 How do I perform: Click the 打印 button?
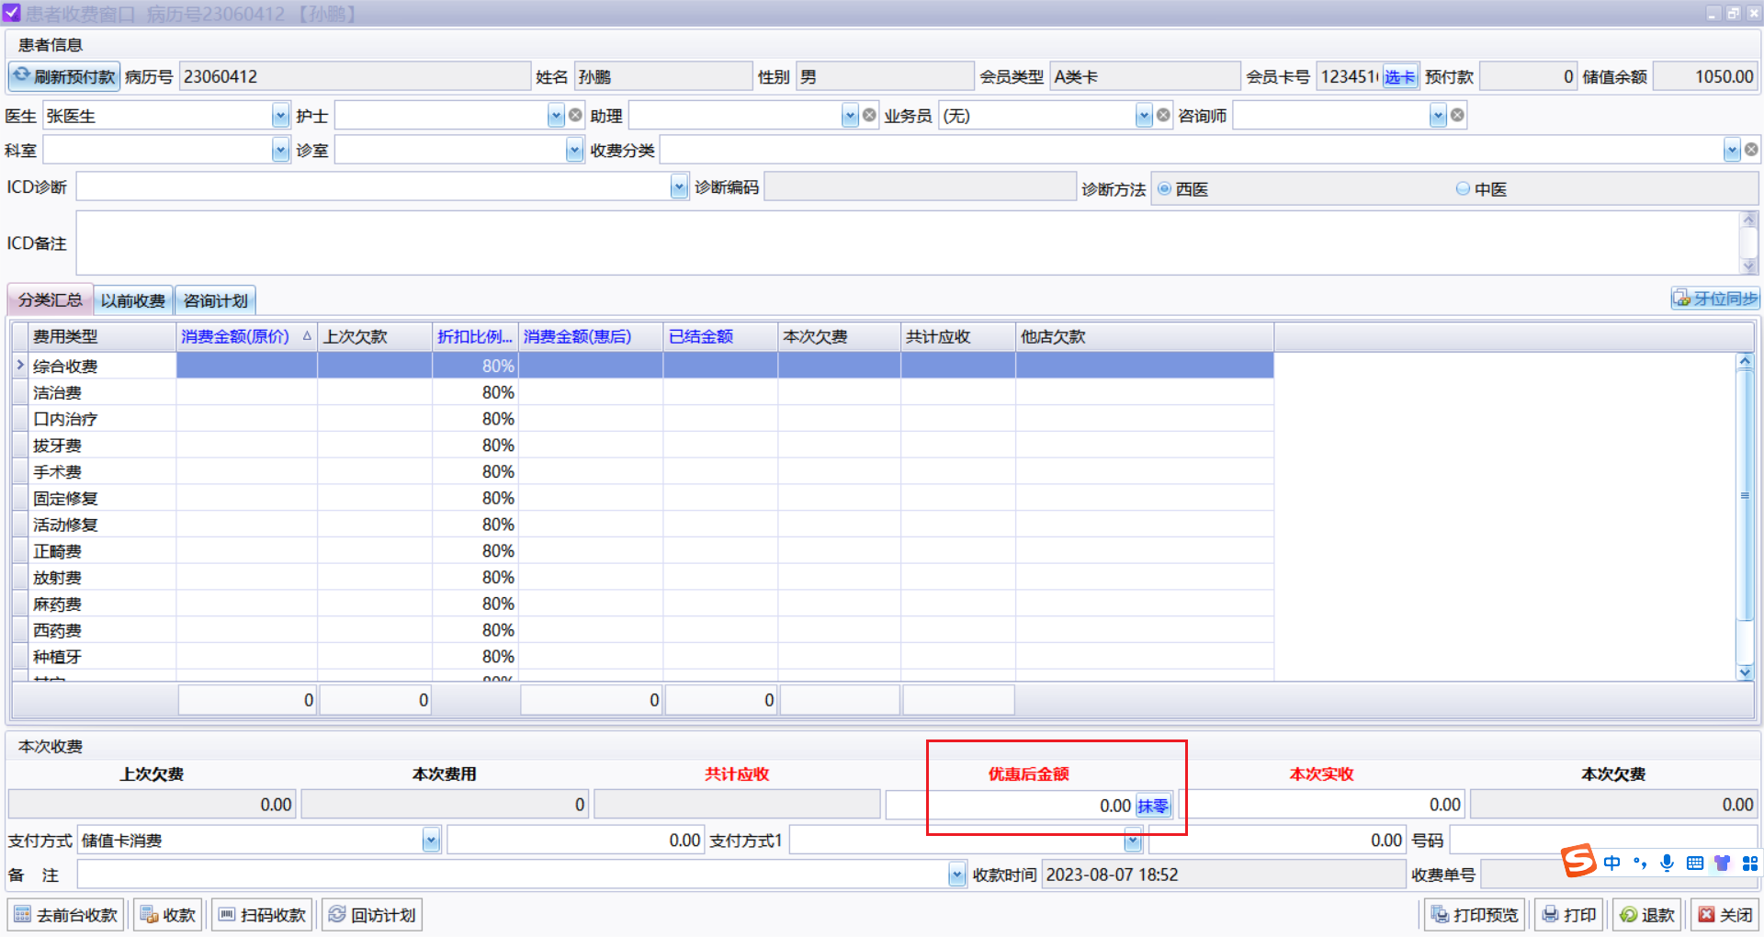tap(1569, 915)
